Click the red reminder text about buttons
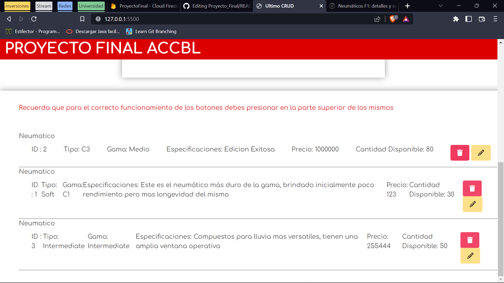The height and width of the screenshot is (283, 504). point(206,108)
